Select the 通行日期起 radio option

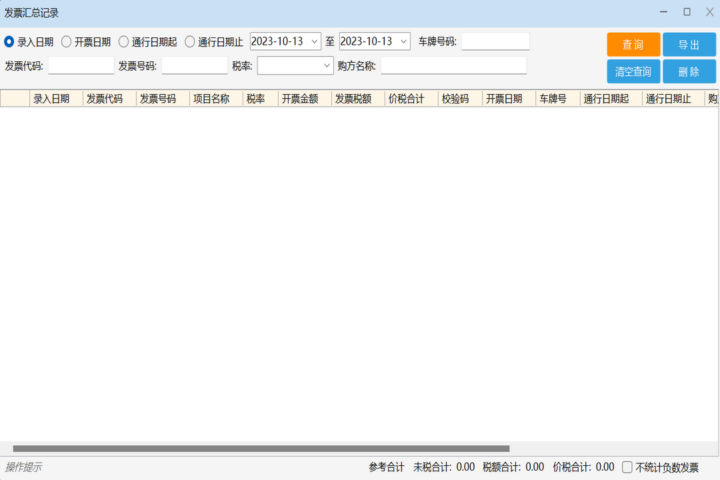point(123,41)
